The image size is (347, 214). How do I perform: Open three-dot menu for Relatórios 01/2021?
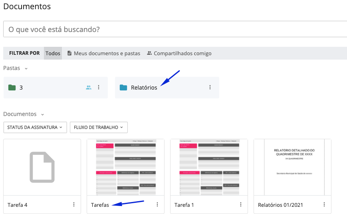(324, 204)
